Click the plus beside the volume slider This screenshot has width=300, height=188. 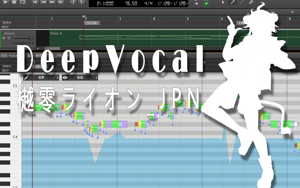[x=33, y=38]
